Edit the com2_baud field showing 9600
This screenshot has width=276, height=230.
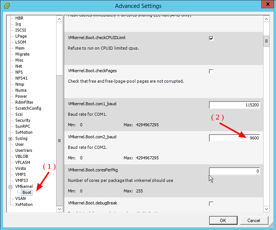coord(234,138)
